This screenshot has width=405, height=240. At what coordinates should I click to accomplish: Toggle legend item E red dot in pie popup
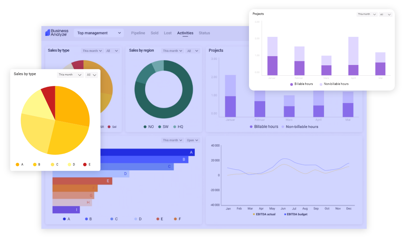(85, 165)
